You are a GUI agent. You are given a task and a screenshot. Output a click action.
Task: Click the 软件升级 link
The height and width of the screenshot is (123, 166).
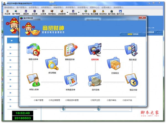click(x=127, y=100)
